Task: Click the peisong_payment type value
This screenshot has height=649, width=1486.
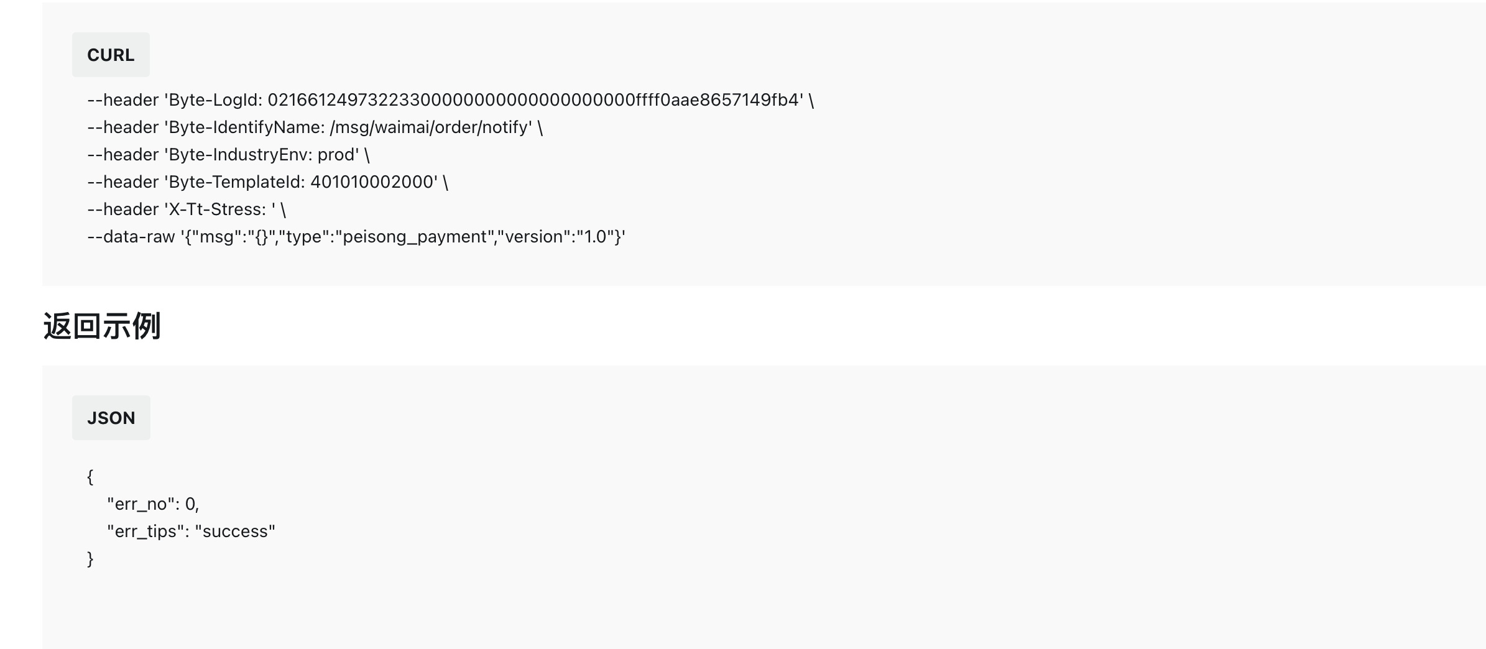Action: pos(412,237)
